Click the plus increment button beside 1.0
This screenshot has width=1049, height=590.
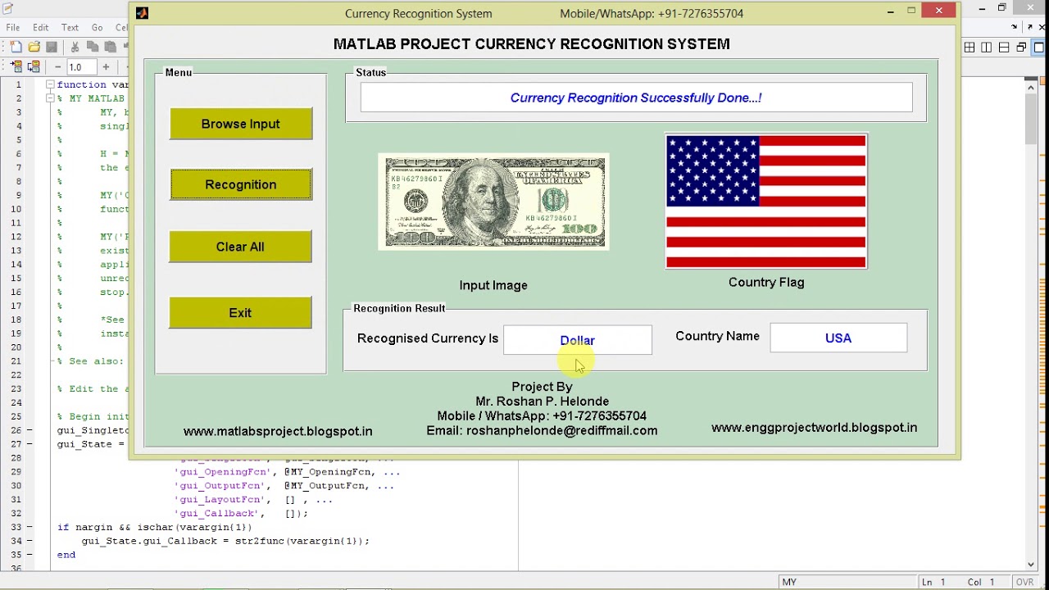pyautogui.click(x=106, y=67)
